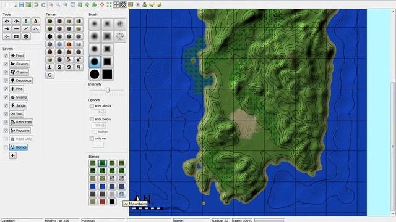396x222 pixels.
Task: Select the Frost layer button
Action: point(17,55)
